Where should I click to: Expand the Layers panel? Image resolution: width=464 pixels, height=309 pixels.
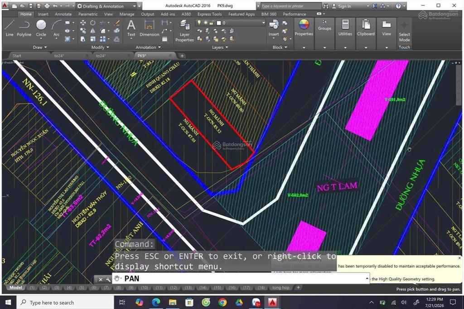[220, 47]
